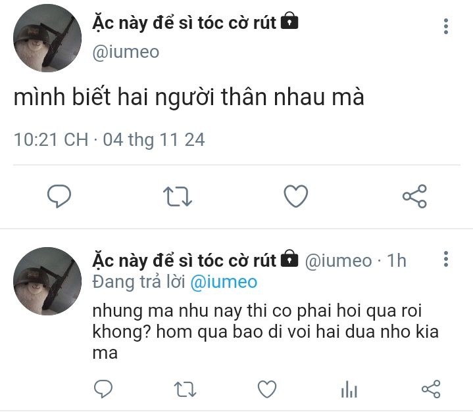Open the @iumeo handle under main author name
The height and width of the screenshot is (412, 473).
(x=126, y=52)
